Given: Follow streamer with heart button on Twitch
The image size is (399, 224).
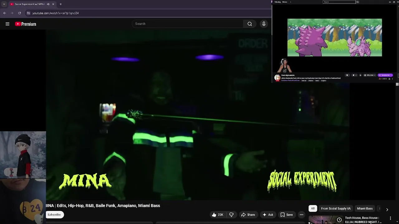Looking at the screenshot, I should (x=347, y=75).
